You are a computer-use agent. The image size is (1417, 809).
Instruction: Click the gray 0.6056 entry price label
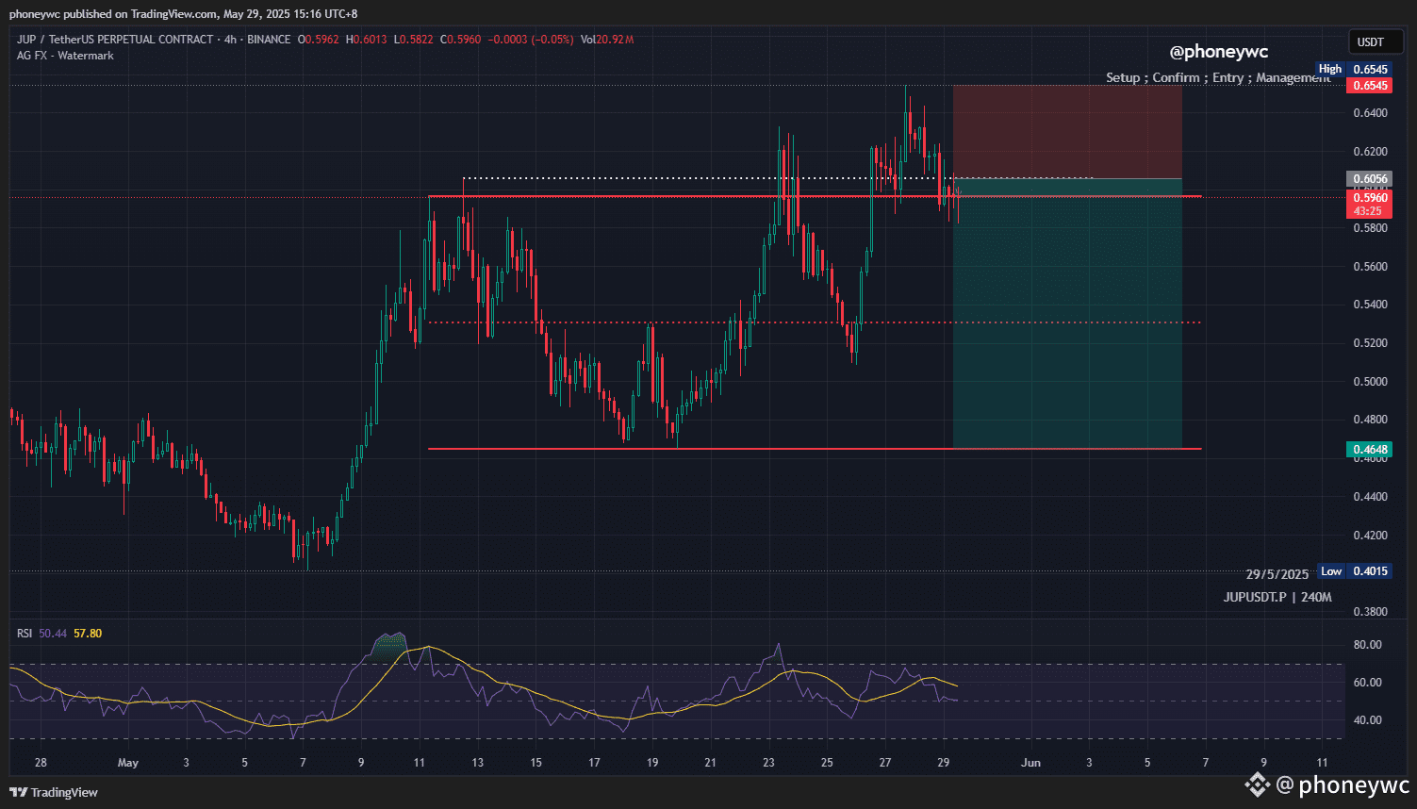pos(1370,179)
